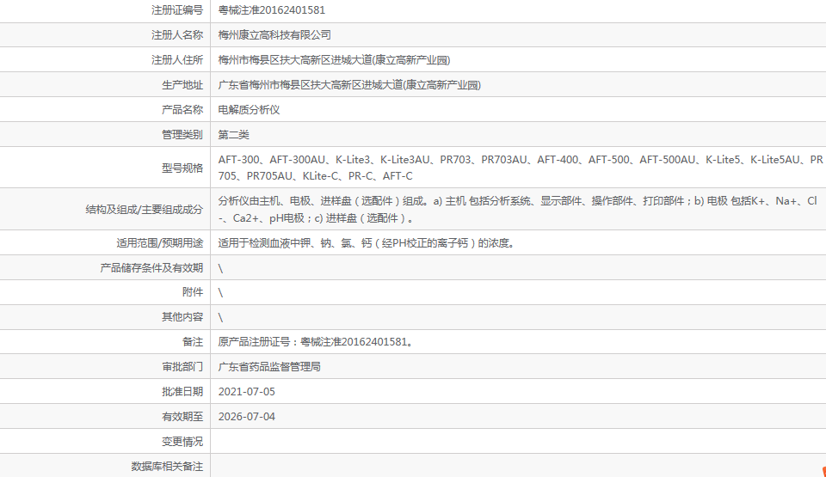Click the 第二类 management category value
The width and height of the screenshot is (826, 477).
[233, 135]
